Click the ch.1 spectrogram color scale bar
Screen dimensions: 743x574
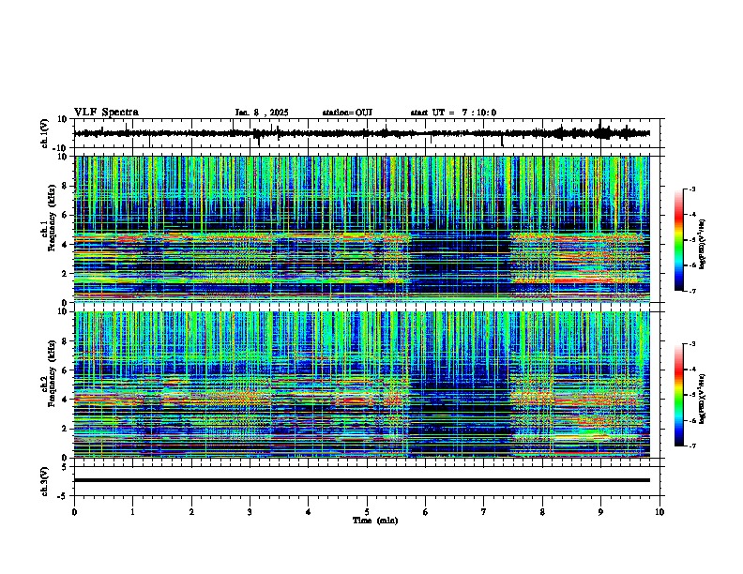(679, 240)
